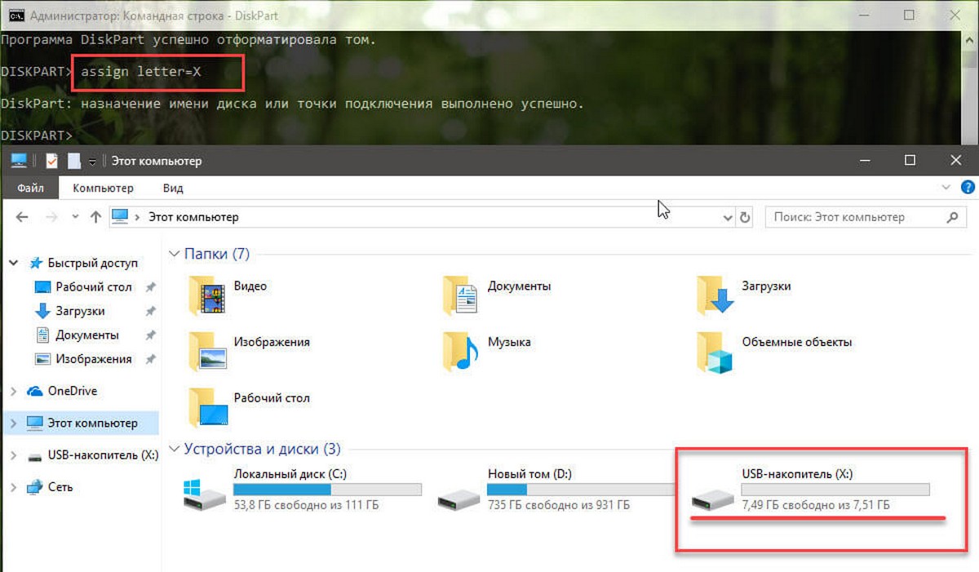Click the Explorer window system icon

[19, 161]
